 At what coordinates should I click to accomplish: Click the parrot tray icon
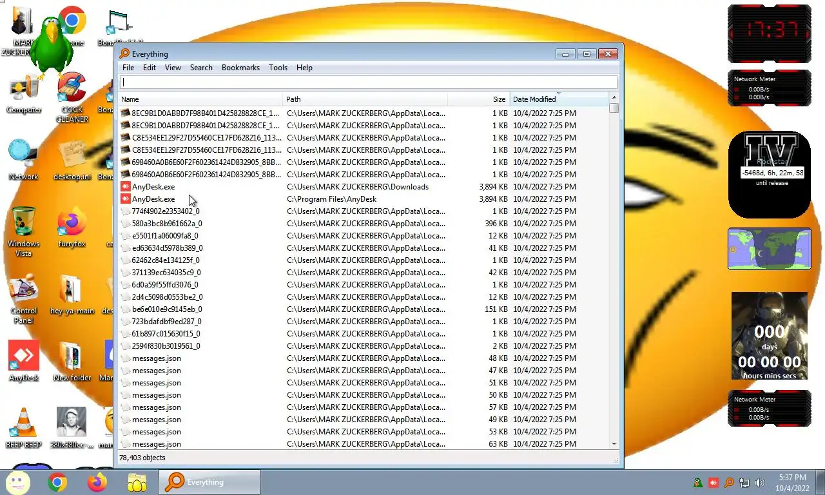point(698,482)
